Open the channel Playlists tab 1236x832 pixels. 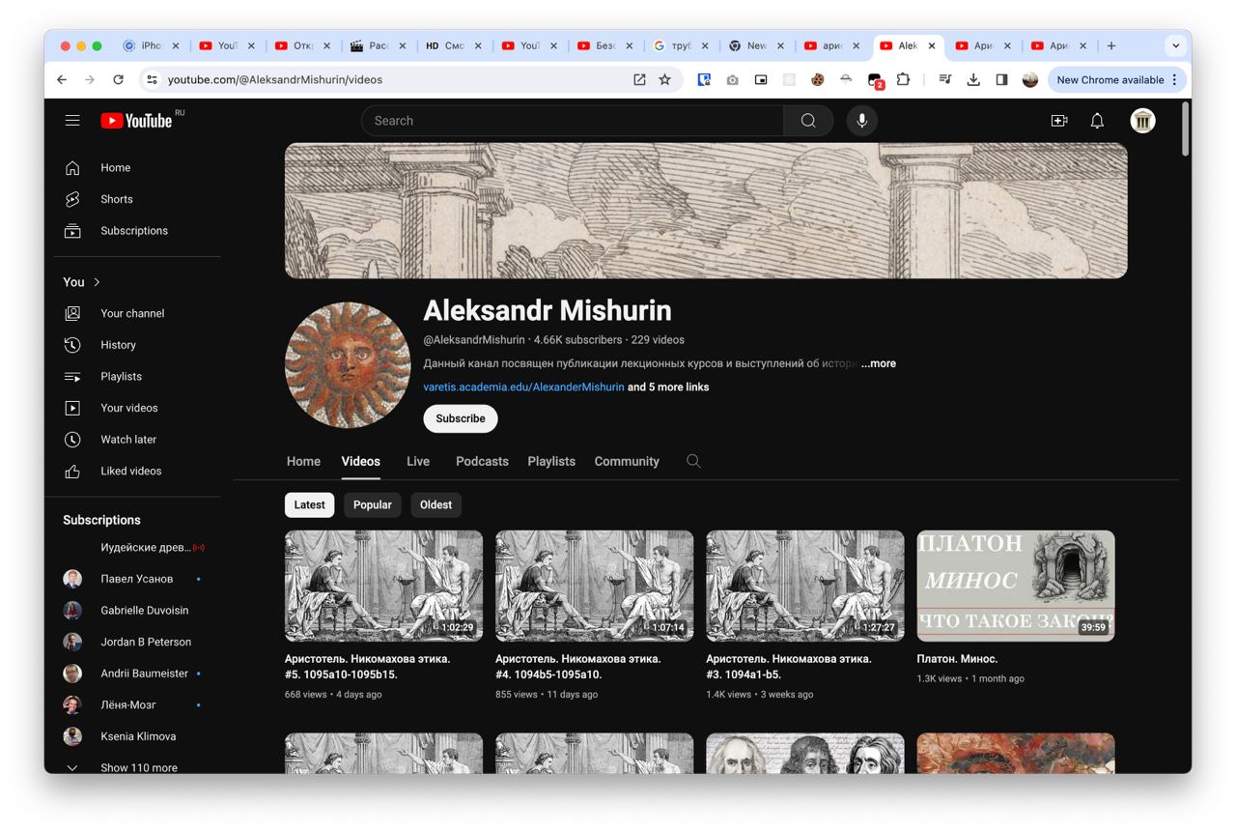[x=551, y=461]
